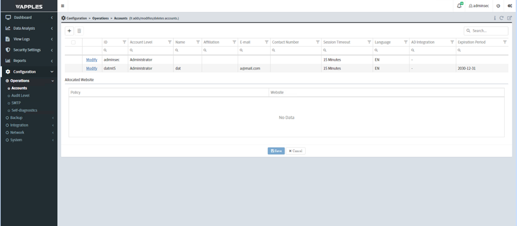Open the ID column filter icon

[124, 42]
